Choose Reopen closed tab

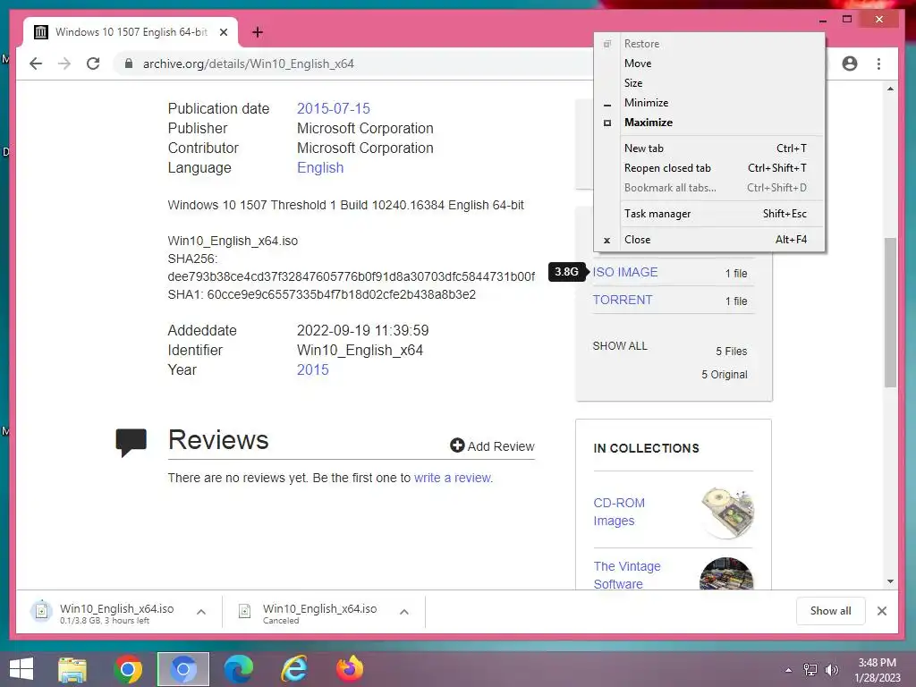(x=709, y=168)
